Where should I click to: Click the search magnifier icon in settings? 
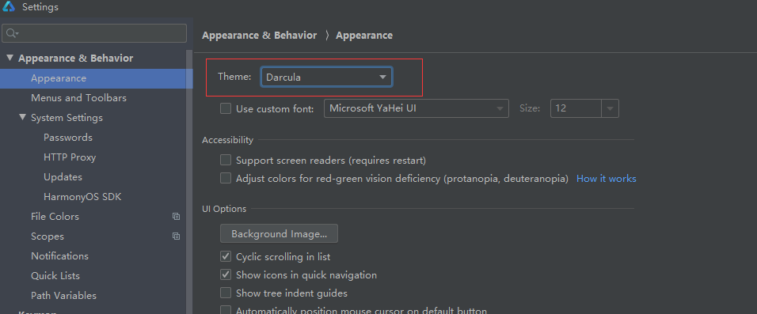point(12,33)
